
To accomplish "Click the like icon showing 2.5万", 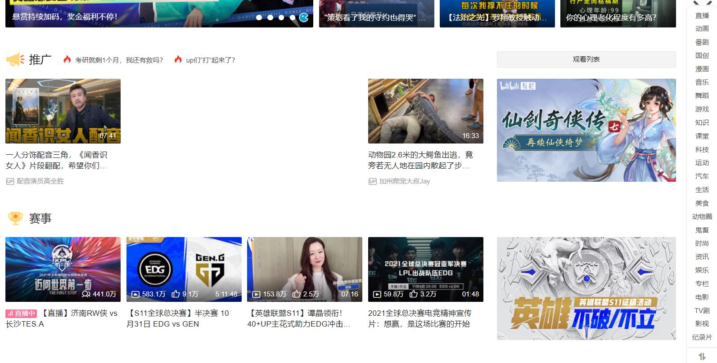I will tap(297, 294).
